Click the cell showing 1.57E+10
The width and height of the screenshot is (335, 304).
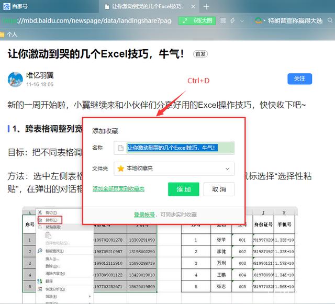click(284, 263)
